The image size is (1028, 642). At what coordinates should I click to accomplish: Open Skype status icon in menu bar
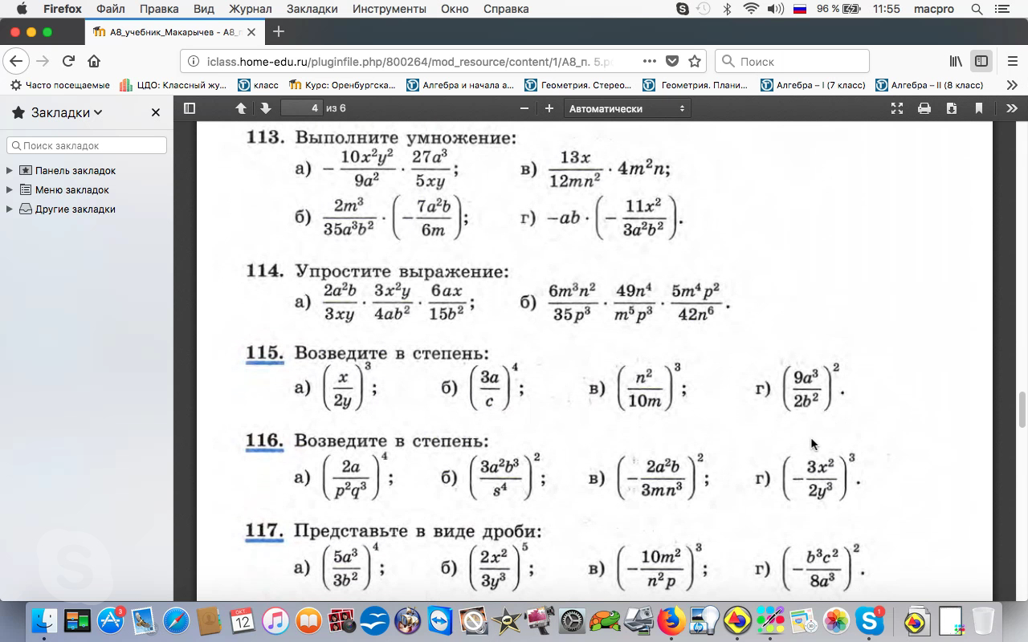pos(683,9)
